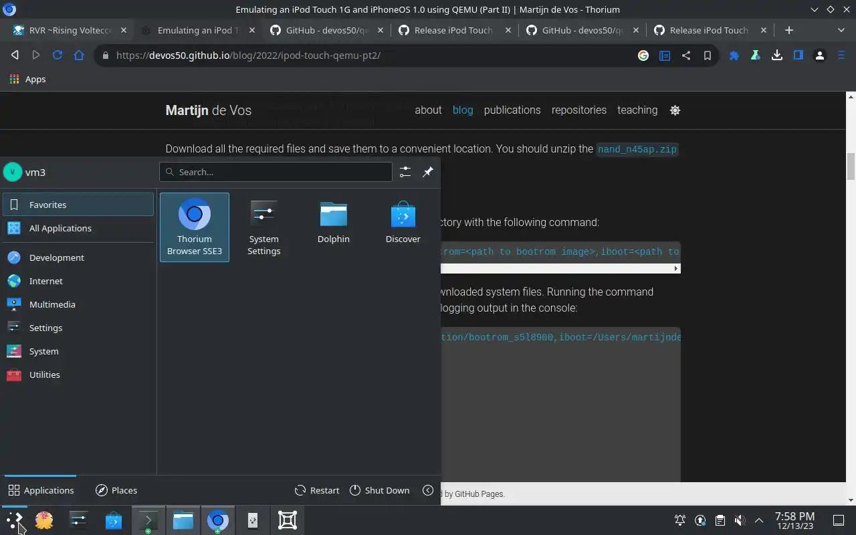Reload the current page
The height and width of the screenshot is (535, 856).
pos(58,56)
